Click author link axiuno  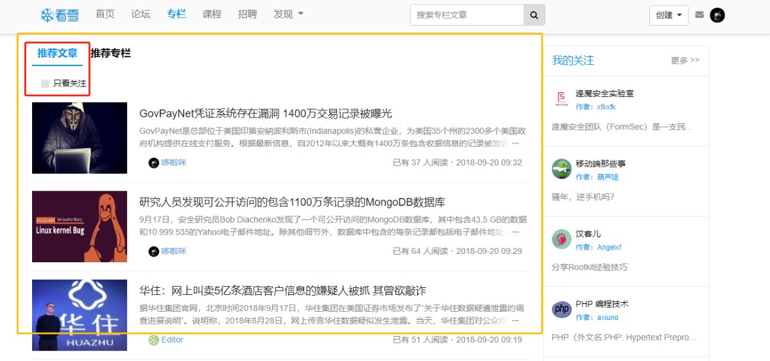(x=608, y=317)
